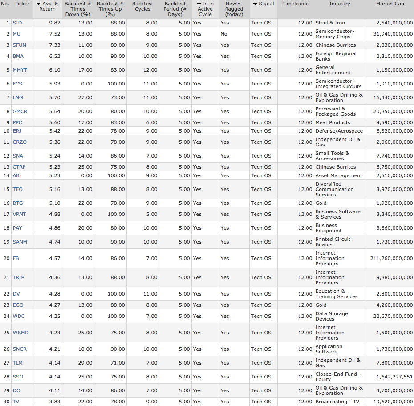Screen dimensions: 414x406
Task: Select MU's 'No' newly-flagged cell
Action: 234,34
